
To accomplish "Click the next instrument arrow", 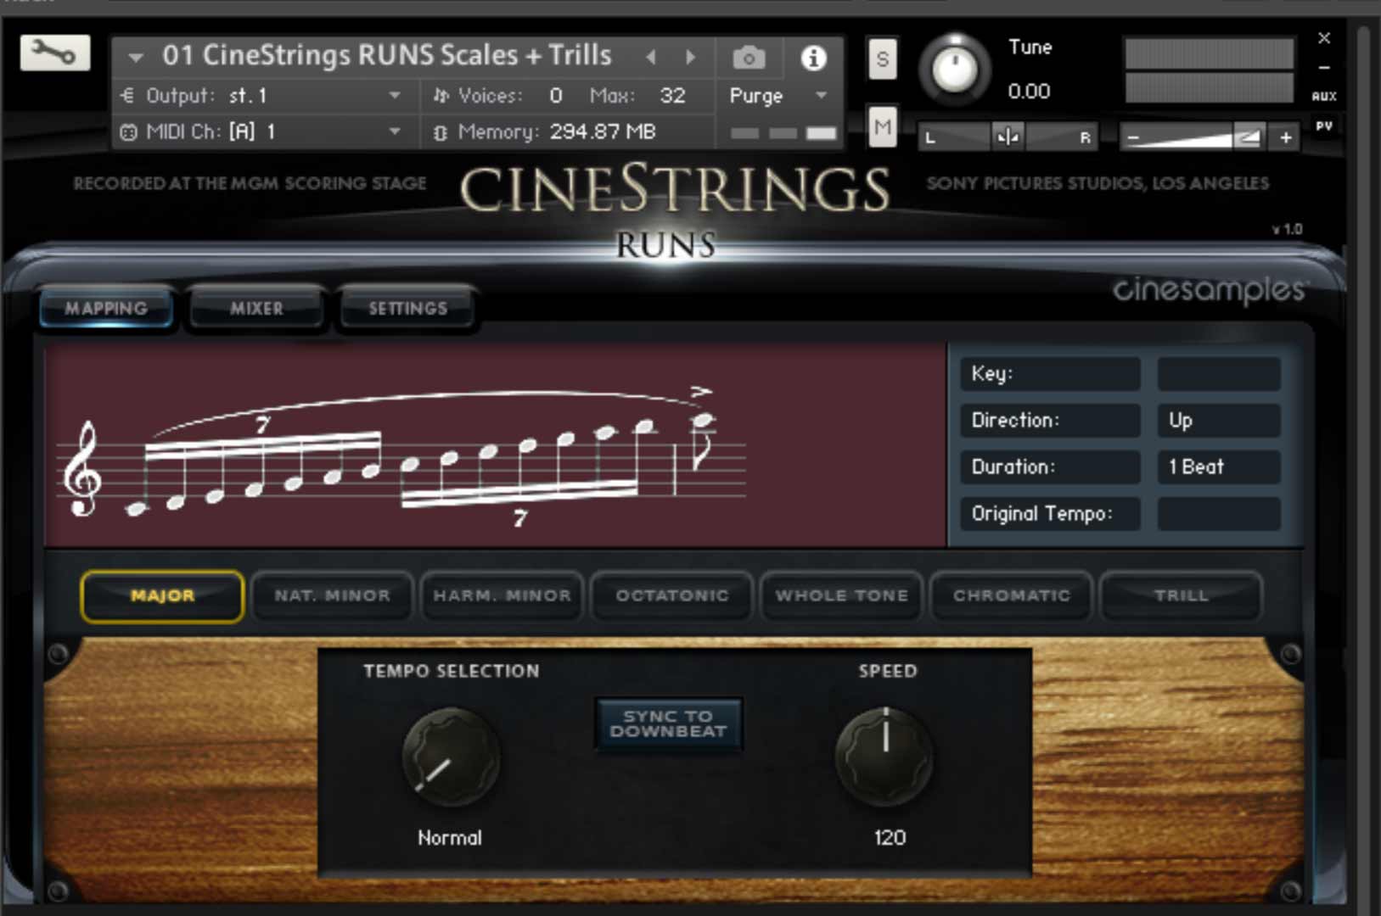I will pos(689,56).
